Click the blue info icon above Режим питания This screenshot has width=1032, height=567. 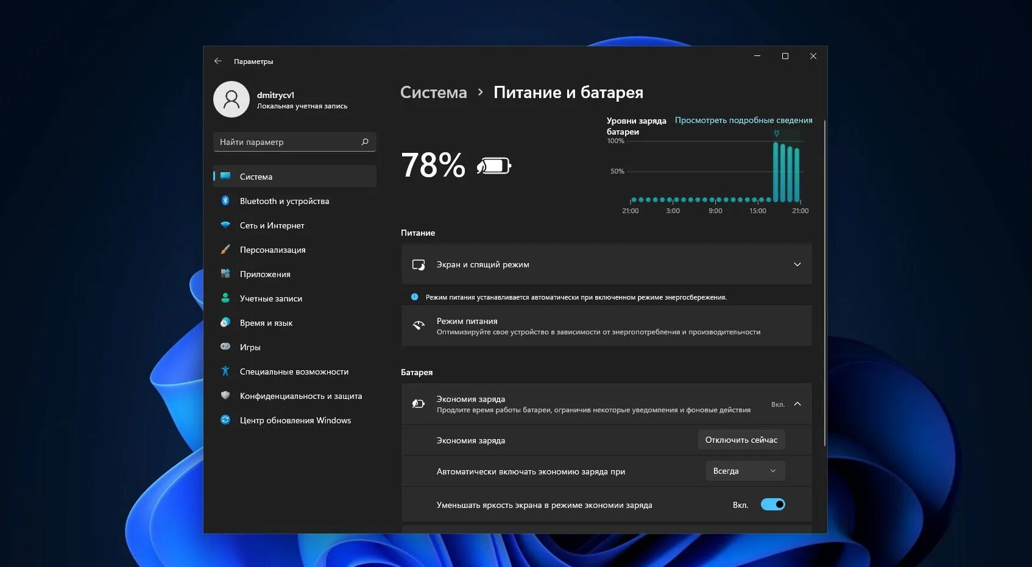click(x=414, y=297)
